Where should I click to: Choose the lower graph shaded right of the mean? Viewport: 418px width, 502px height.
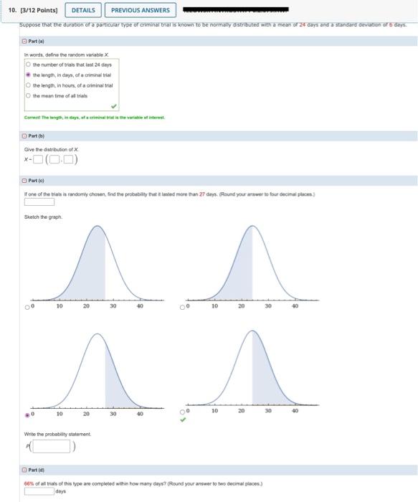(x=182, y=412)
